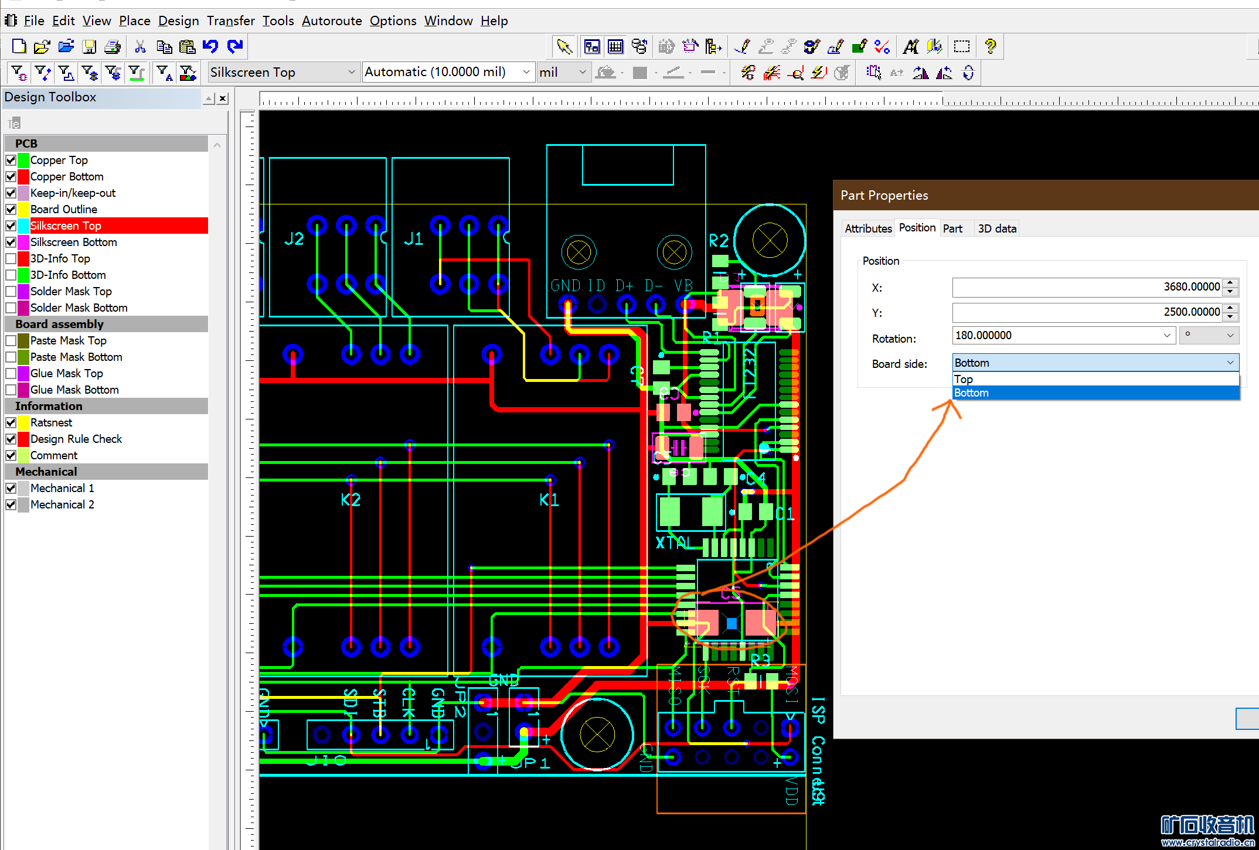This screenshot has width=1259, height=850.
Task: Open the spreadsheet view grid icon
Action: [615, 47]
